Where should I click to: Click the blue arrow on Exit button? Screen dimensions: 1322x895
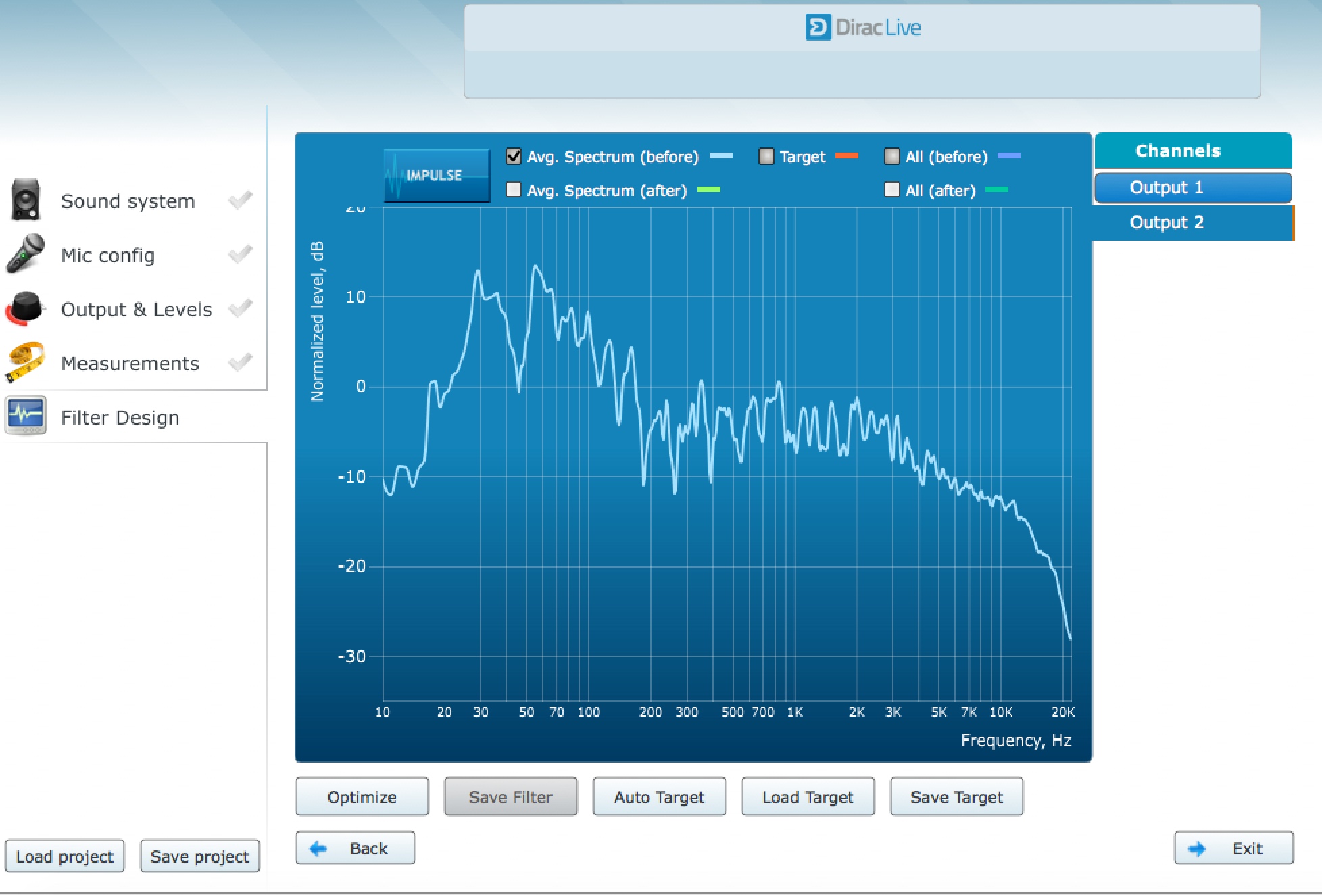pos(1197,848)
